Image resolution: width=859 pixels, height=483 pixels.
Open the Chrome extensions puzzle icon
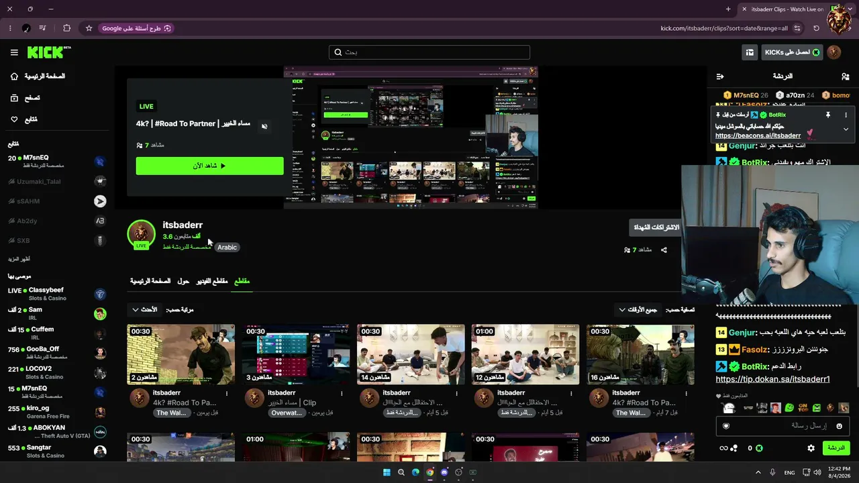(66, 28)
